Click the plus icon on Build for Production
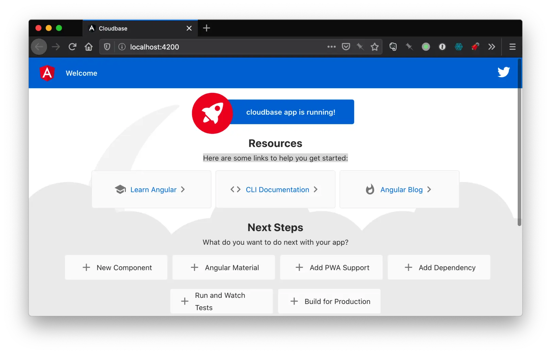Screen dimensions: 551x354 [x=294, y=301]
